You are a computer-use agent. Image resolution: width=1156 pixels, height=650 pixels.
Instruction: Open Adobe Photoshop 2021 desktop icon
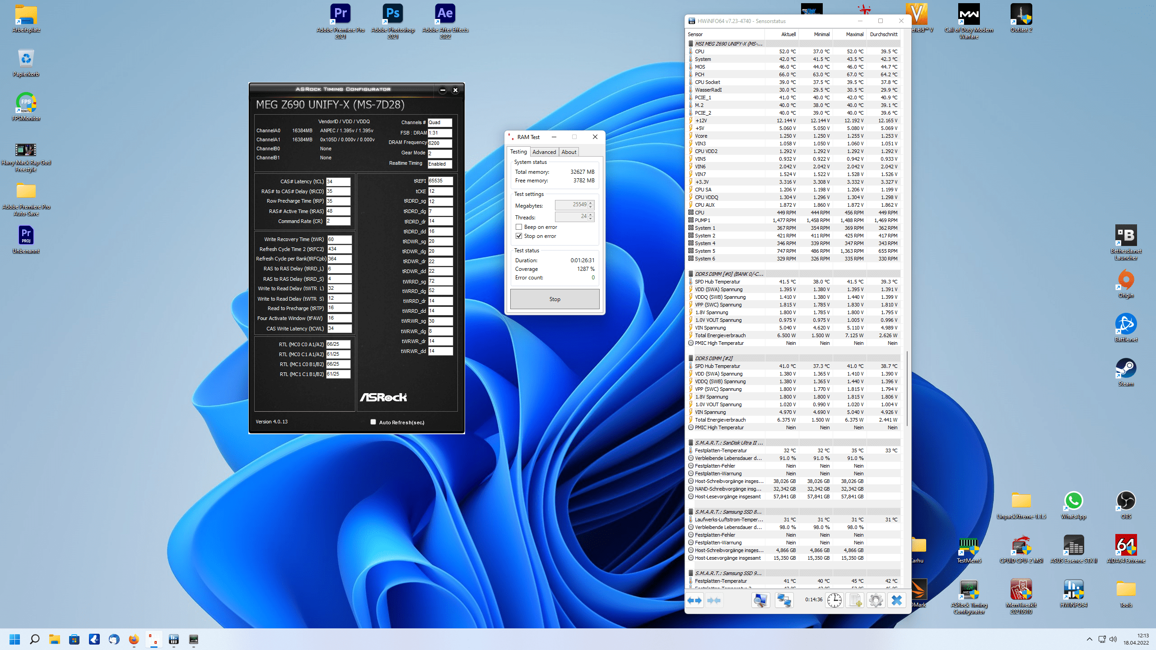(393, 21)
